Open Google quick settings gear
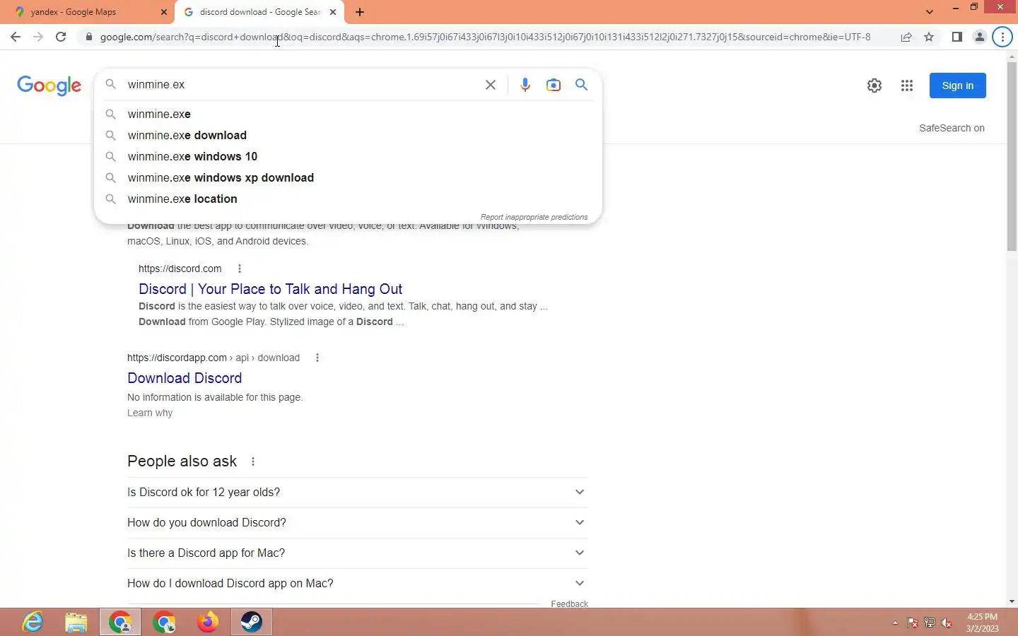1018x636 pixels. (874, 86)
